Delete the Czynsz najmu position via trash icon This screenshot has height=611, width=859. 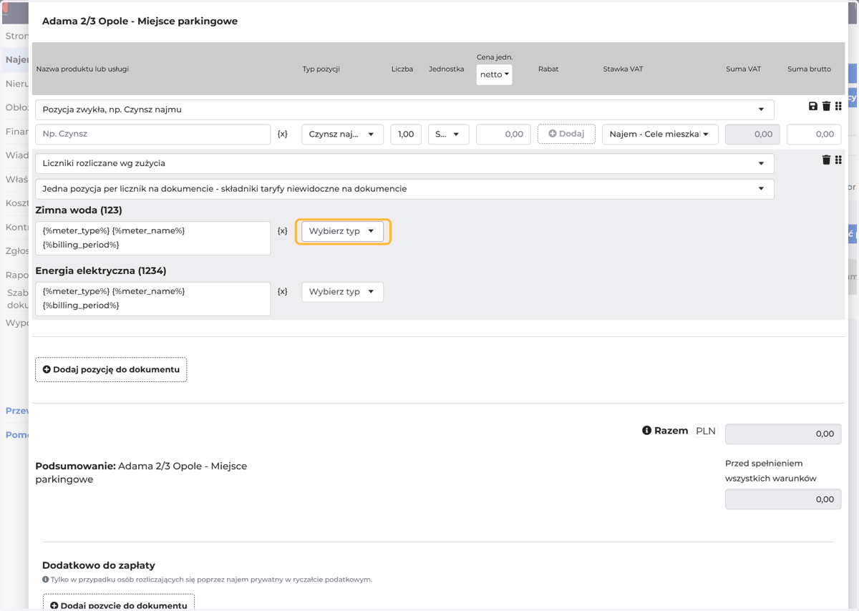826,107
